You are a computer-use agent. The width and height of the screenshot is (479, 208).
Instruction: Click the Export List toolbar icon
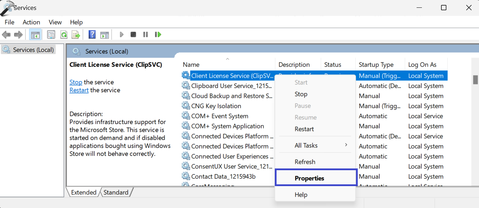click(76, 35)
